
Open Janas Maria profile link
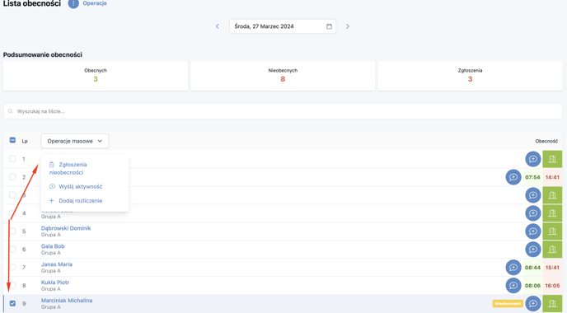point(56,264)
